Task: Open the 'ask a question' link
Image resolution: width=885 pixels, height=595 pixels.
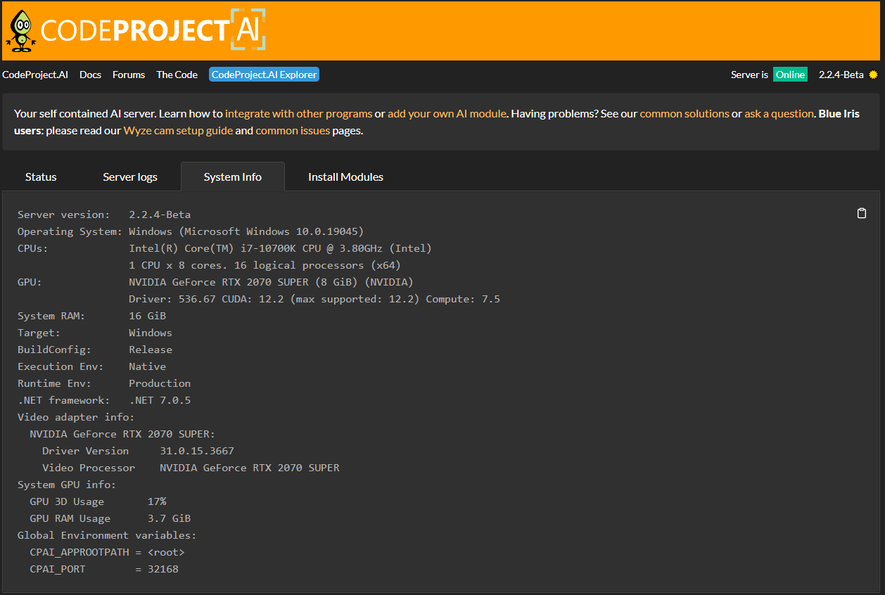Action: [779, 113]
